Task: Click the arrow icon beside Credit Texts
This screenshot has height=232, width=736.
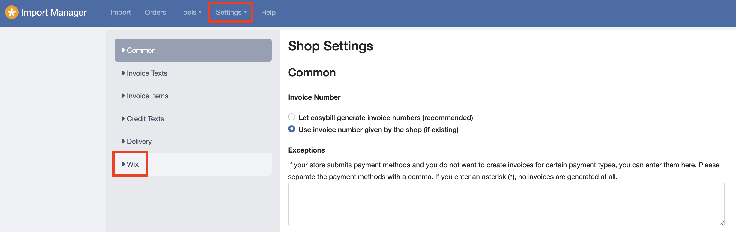Action: [x=123, y=118]
